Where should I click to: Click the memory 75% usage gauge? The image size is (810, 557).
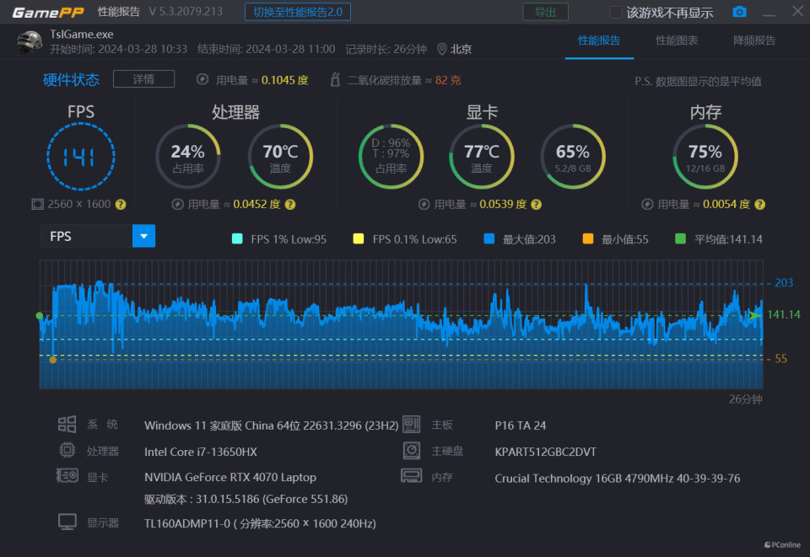705,156
